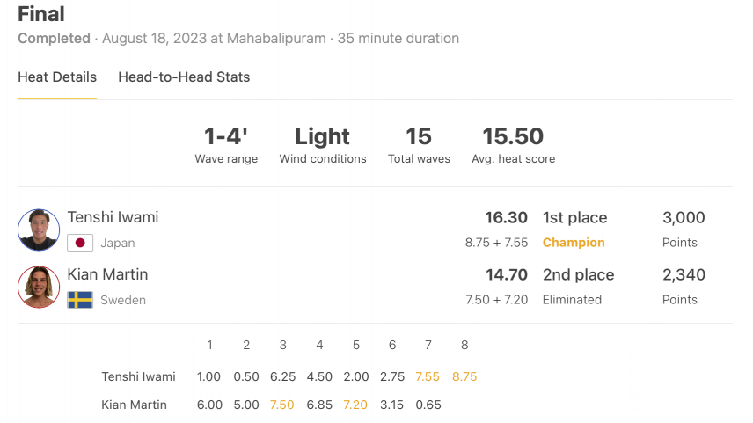Open Kian Martin athlete name link
The image size is (753, 423).
(x=107, y=274)
